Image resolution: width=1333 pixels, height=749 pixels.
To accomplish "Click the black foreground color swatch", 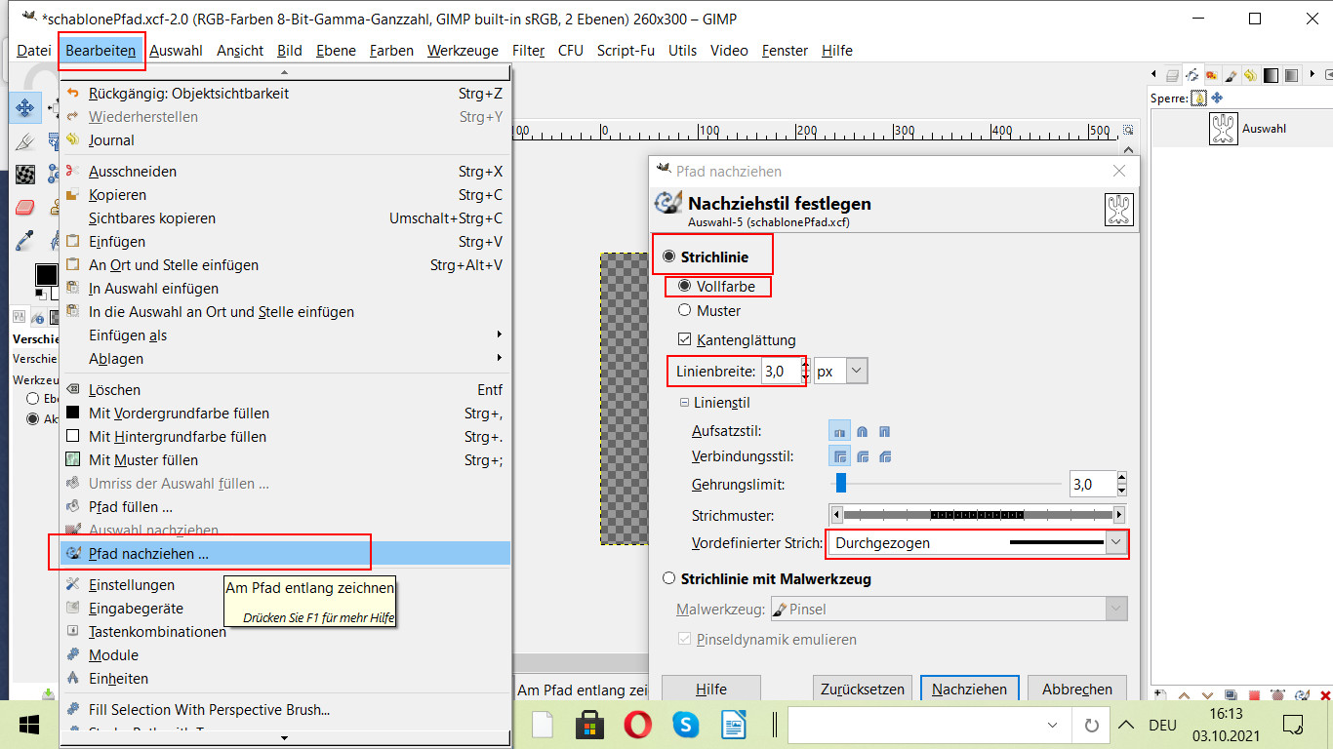I will [46, 275].
